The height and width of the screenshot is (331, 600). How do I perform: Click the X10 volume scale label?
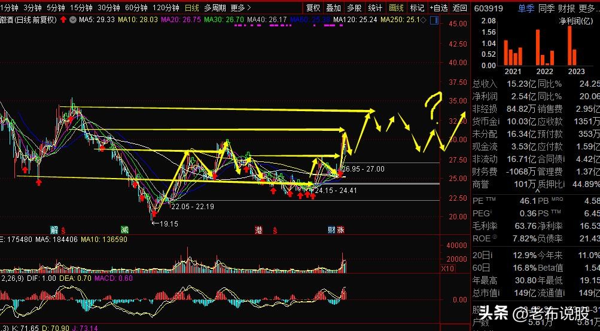(x=447, y=269)
